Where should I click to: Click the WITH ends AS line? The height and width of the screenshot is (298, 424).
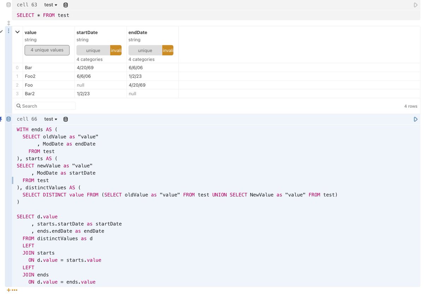point(37,130)
